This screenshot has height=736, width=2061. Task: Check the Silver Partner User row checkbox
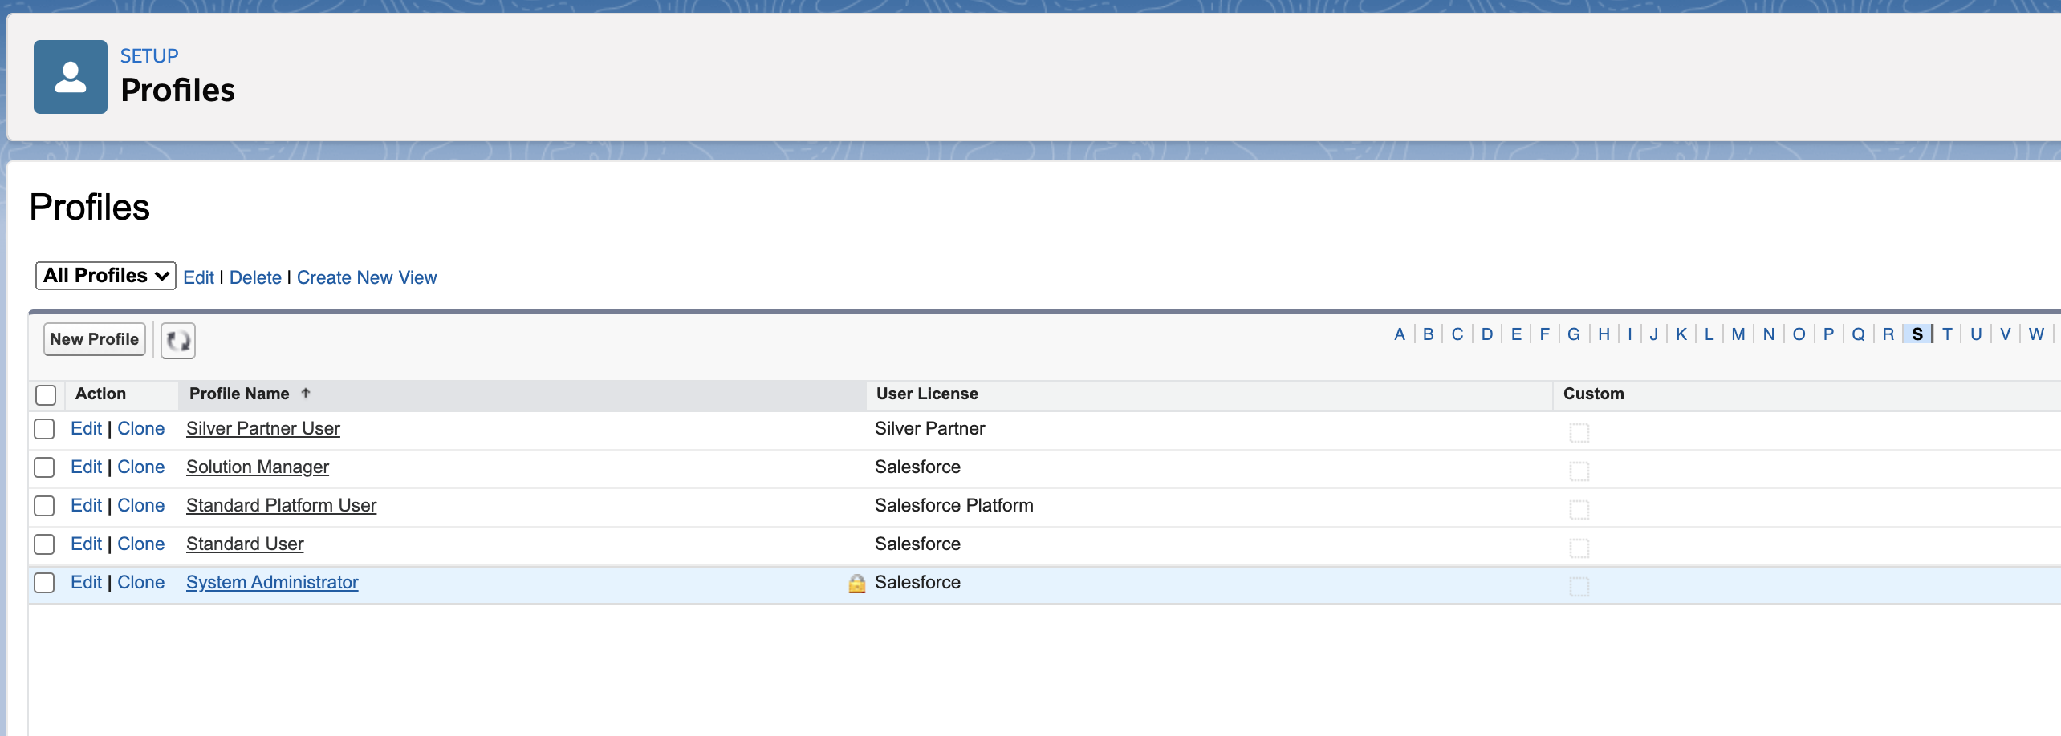(44, 429)
